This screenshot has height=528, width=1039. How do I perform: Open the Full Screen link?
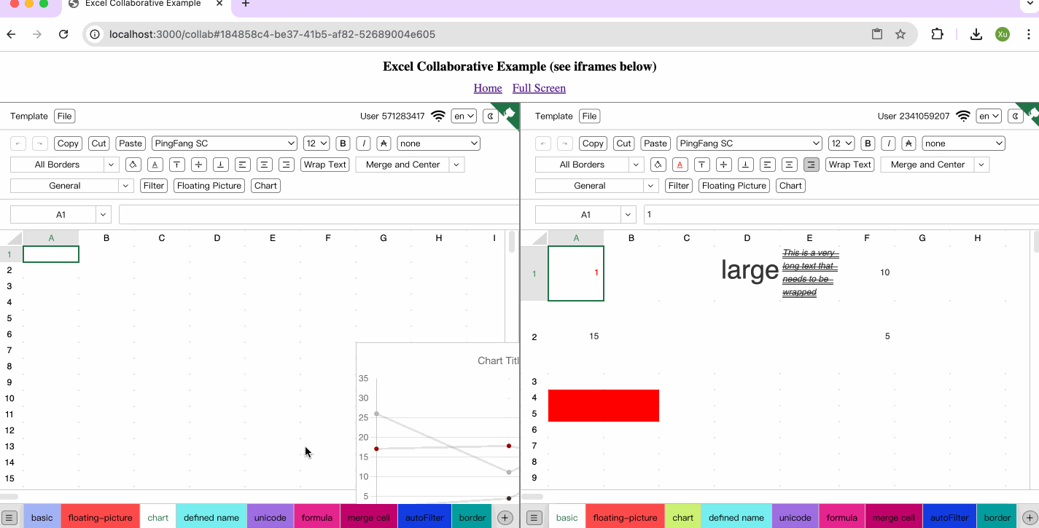click(539, 88)
